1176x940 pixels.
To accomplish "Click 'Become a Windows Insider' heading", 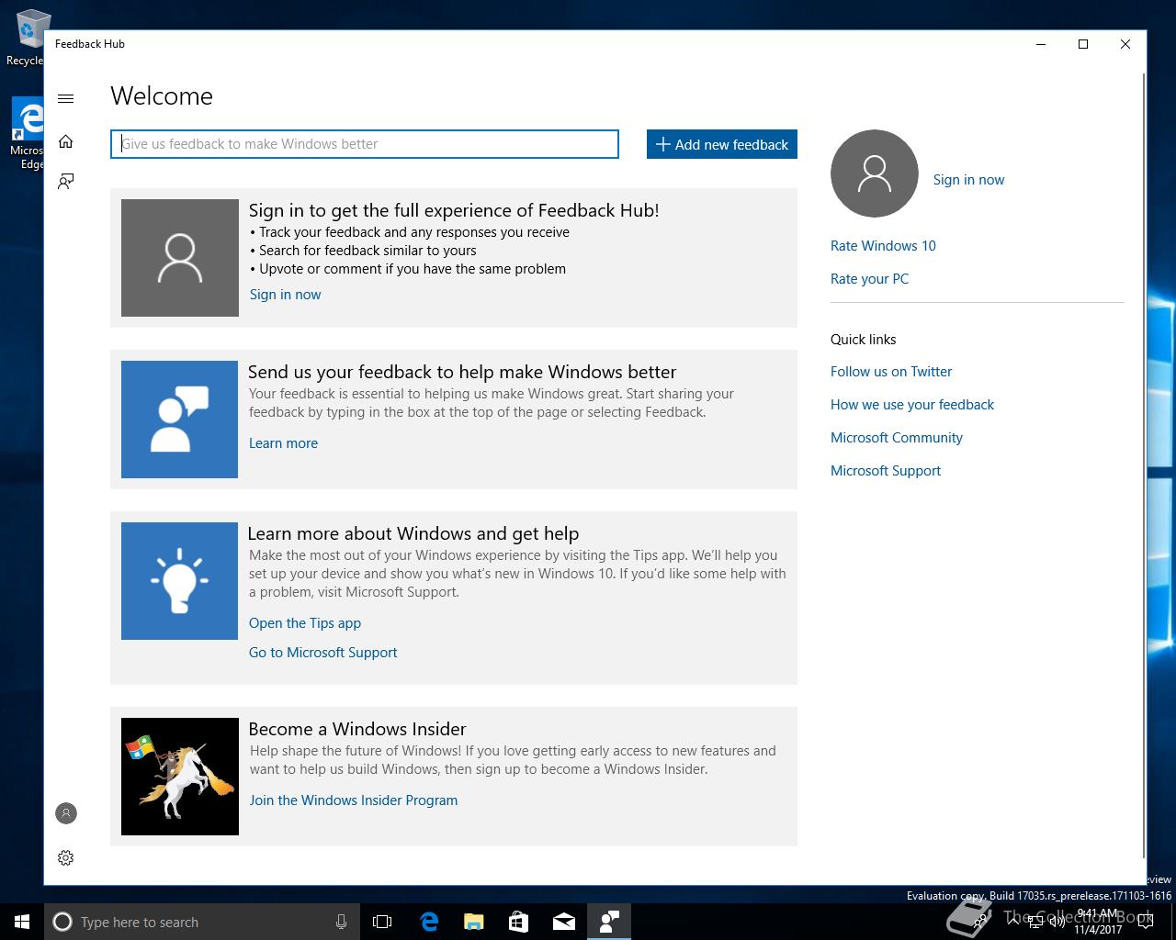I will pyautogui.click(x=357, y=729).
